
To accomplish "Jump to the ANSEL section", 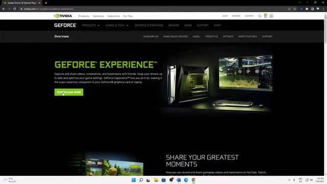I will (196, 36).
